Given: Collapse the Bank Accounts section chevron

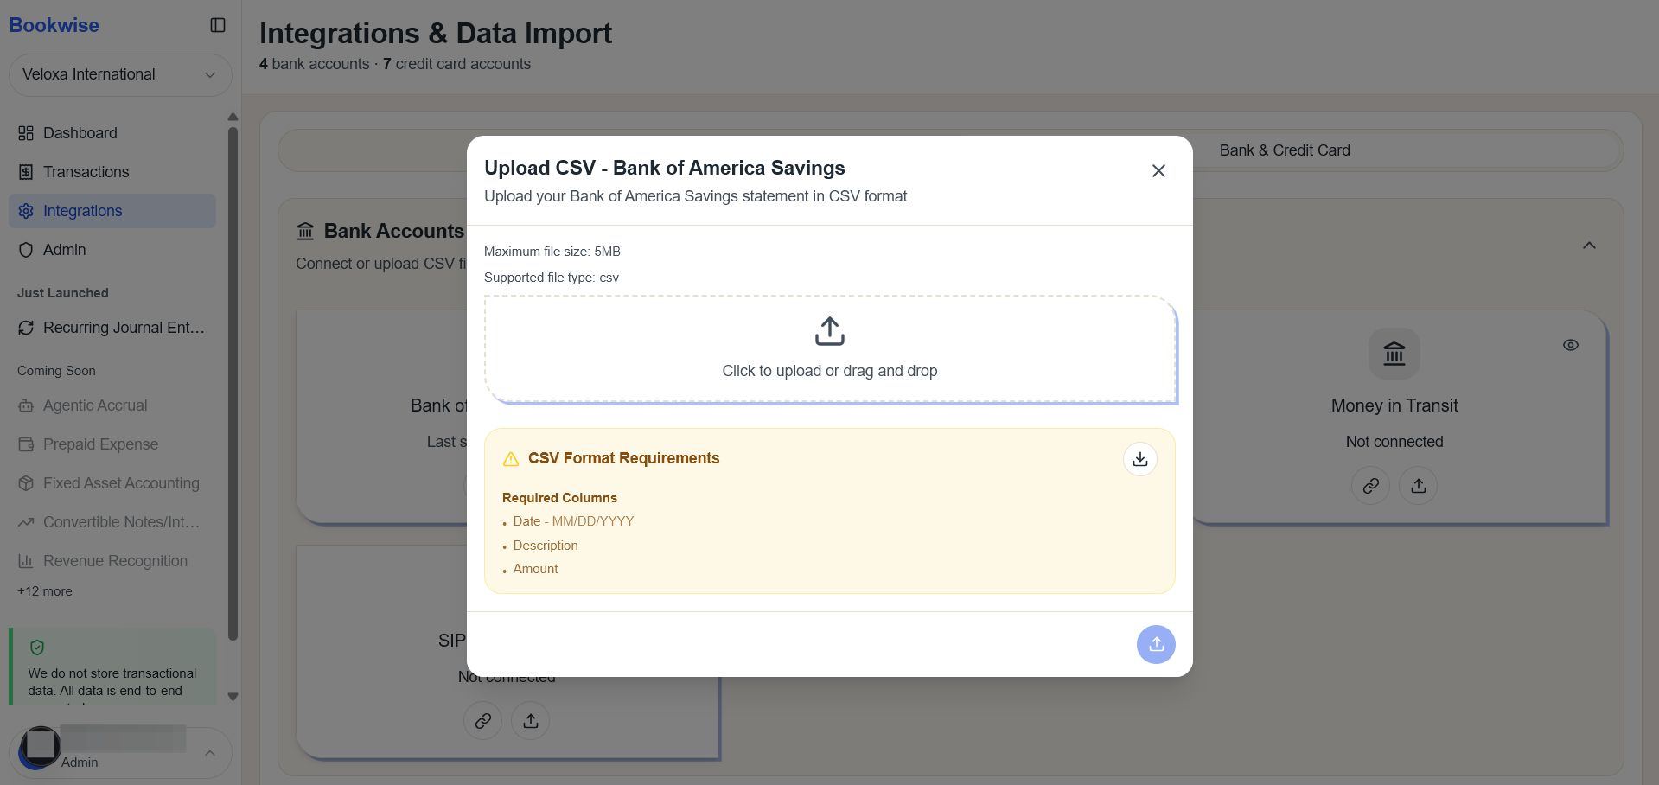Looking at the screenshot, I should tap(1589, 246).
